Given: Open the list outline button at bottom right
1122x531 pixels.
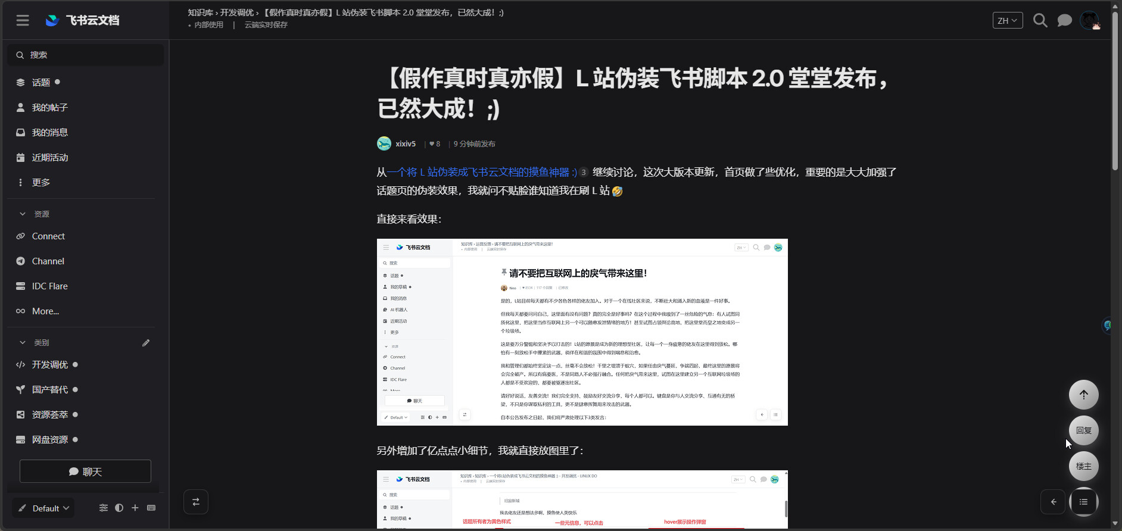Looking at the screenshot, I should pyautogui.click(x=1084, y=502).
